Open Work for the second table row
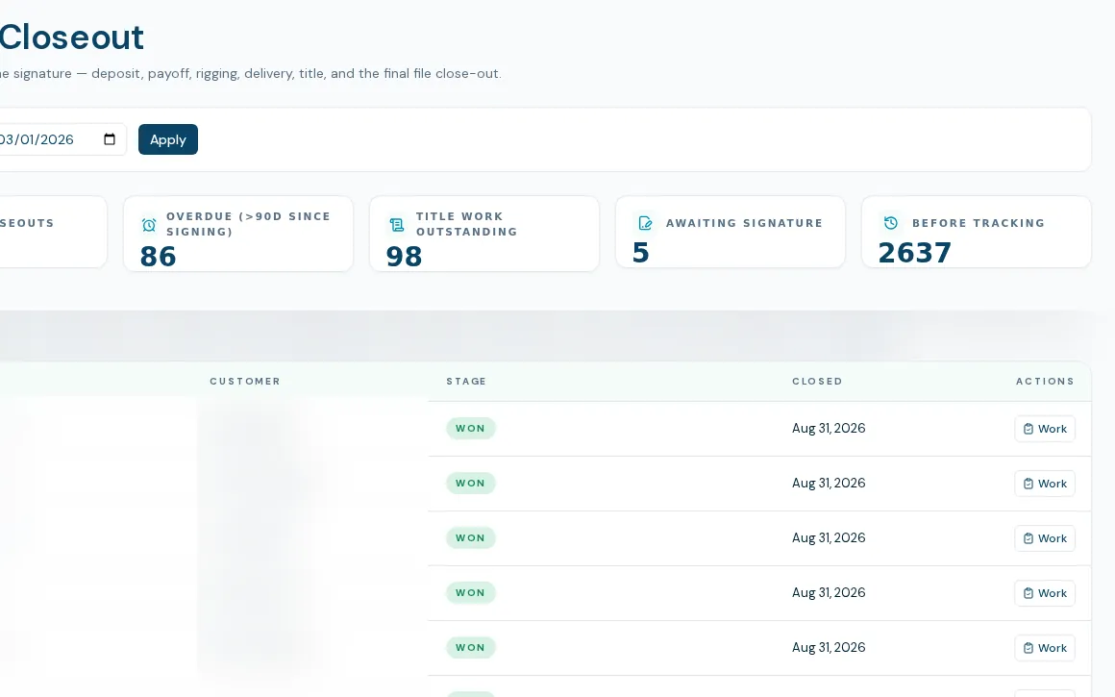 pyautogui.click(x=1045, y=484)
